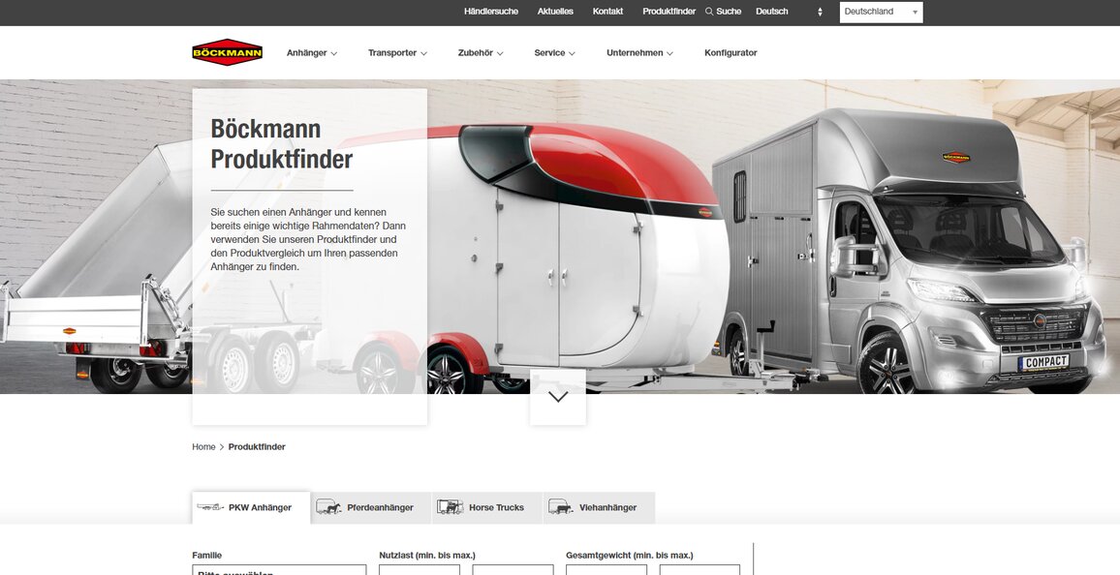This screenshot has width=1120, height=575.
Task: Open the search via magnifier icon
Action: click(x=709, y=11)
